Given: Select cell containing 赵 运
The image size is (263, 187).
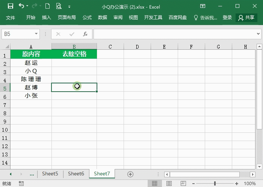Looking at the screenshot, I should (x=31, y=63).
